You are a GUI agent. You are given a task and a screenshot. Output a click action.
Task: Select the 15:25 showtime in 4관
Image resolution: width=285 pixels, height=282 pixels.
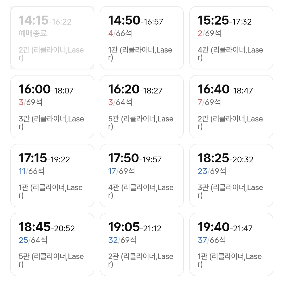231,38
